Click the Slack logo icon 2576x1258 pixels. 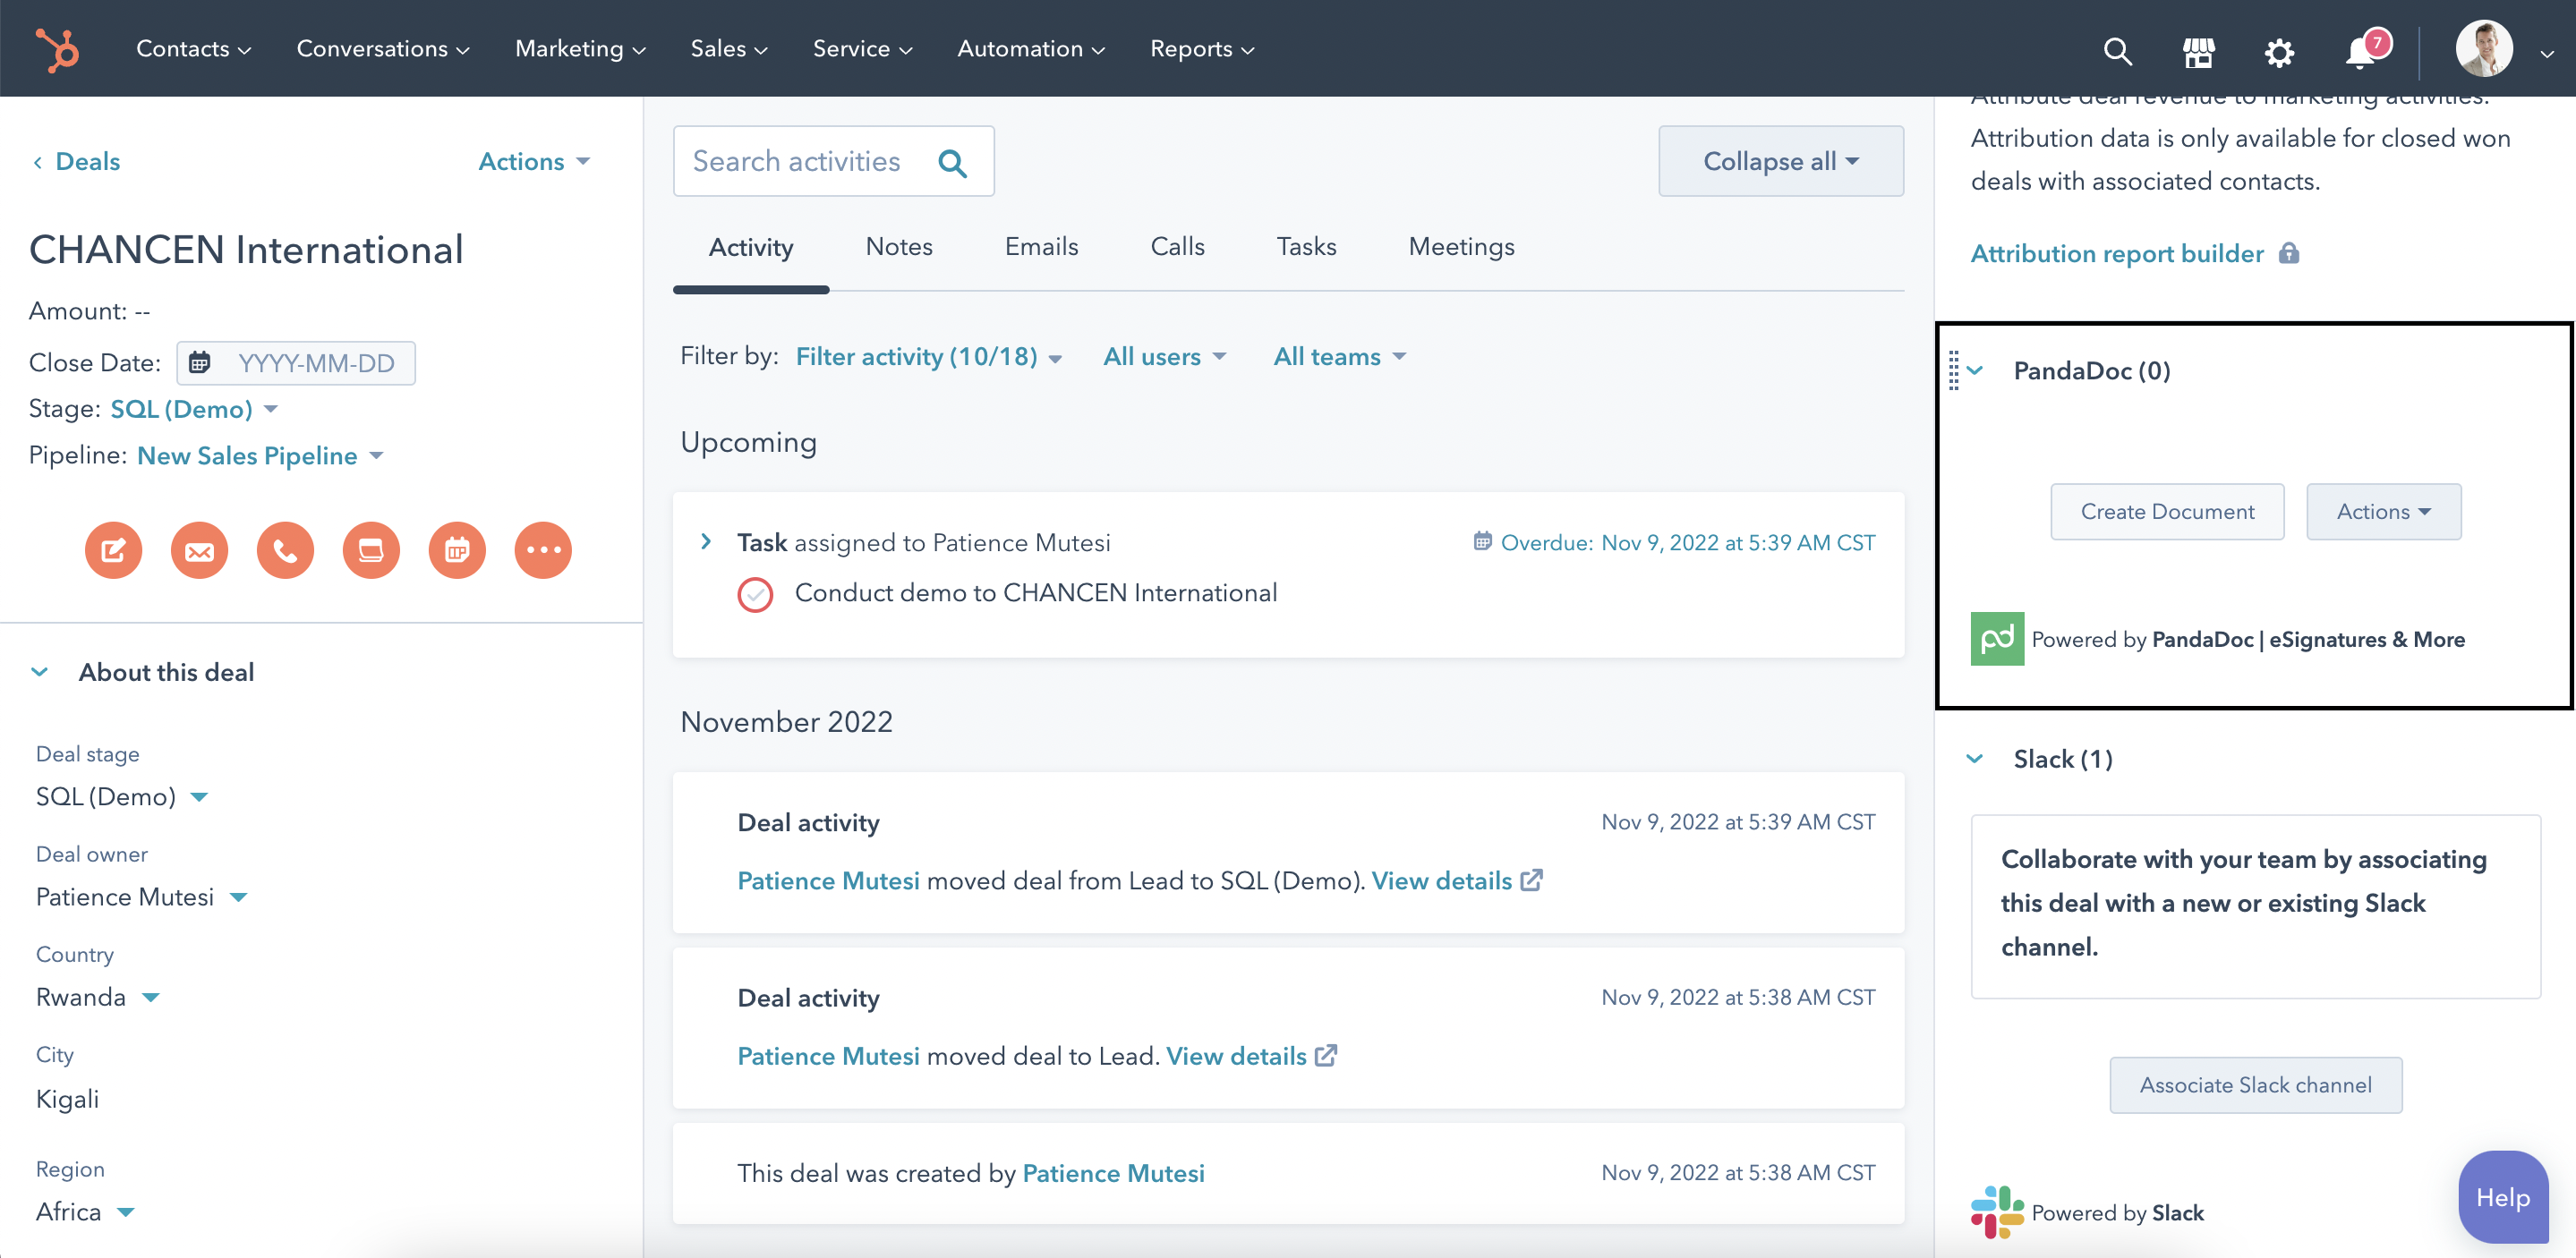1997,1212
